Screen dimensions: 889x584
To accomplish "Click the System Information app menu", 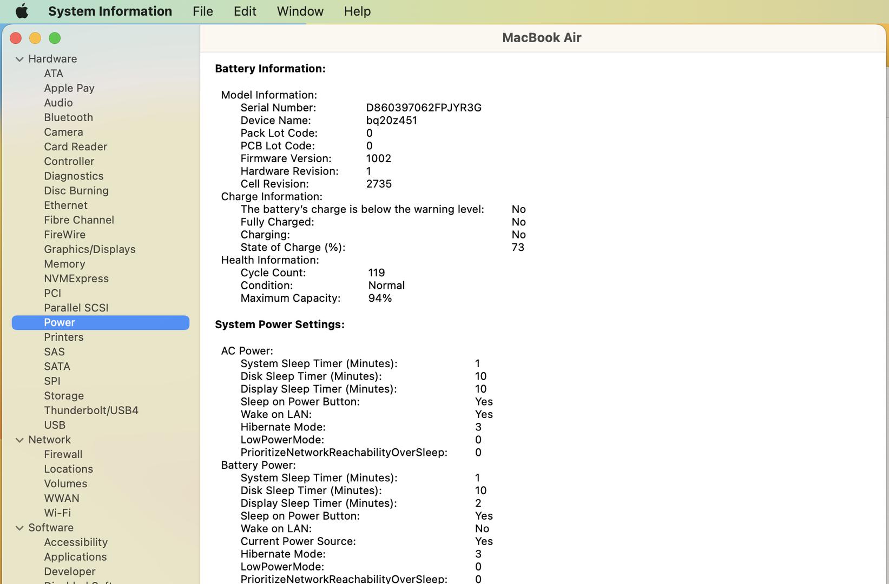I will coord(110,11).
